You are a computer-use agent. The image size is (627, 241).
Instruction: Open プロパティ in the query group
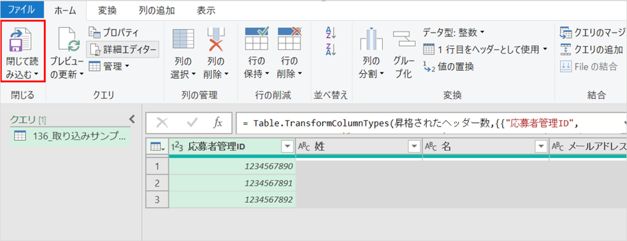point(114,32)
